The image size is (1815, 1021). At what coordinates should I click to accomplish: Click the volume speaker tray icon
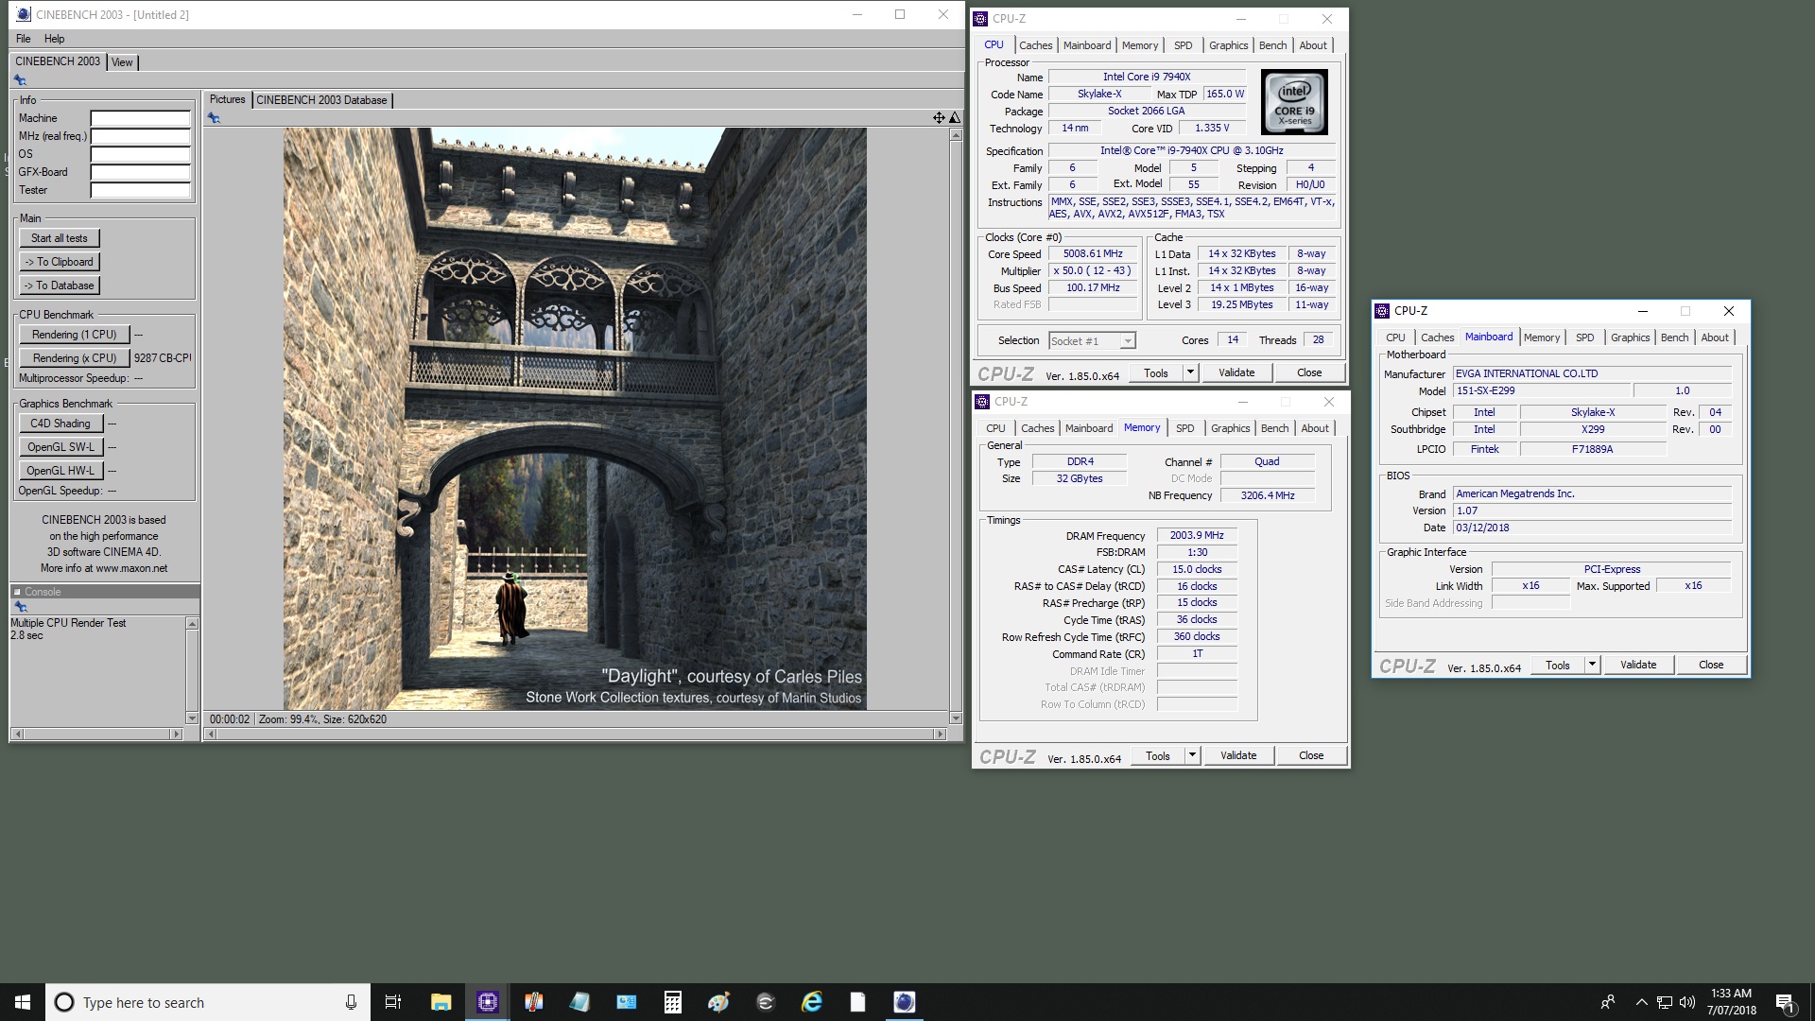click(1687, 1002)
